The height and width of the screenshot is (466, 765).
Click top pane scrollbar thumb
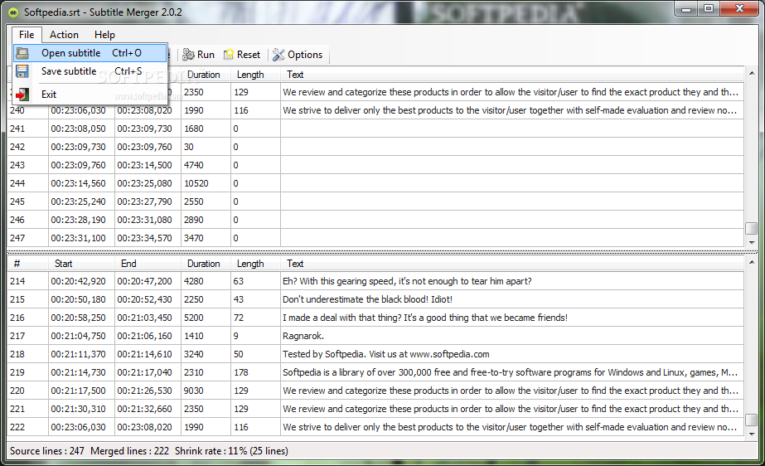pos(752,228)
